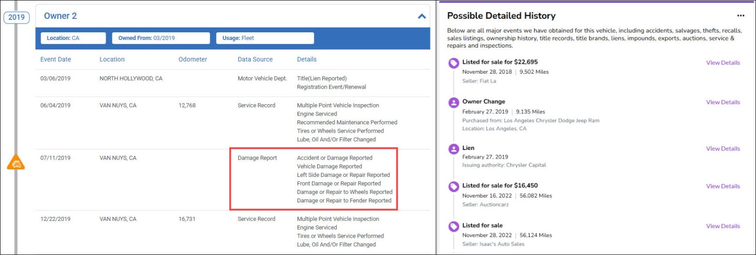The image size is (756, 255).
Task: Click Seller: Isaac's Auto Sales text
Action: coord(493,244)
